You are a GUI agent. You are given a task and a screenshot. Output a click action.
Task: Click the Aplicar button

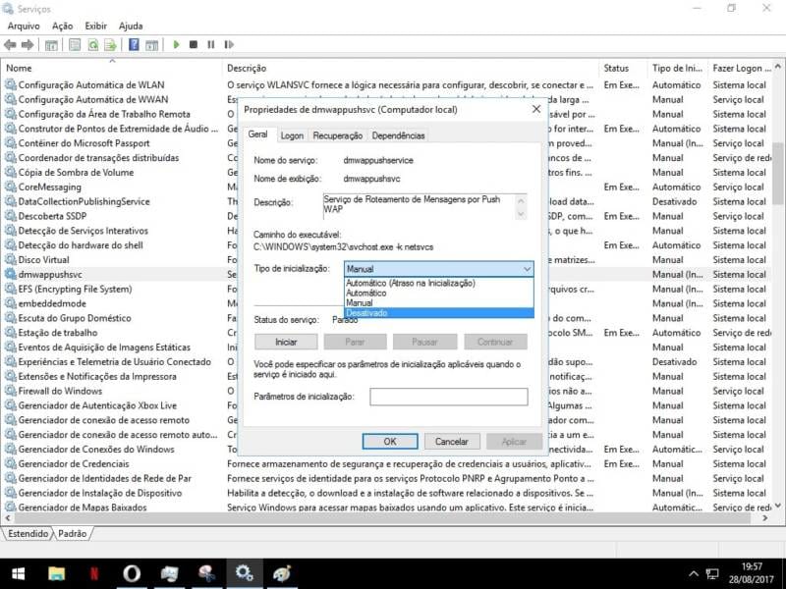[514, 441]
